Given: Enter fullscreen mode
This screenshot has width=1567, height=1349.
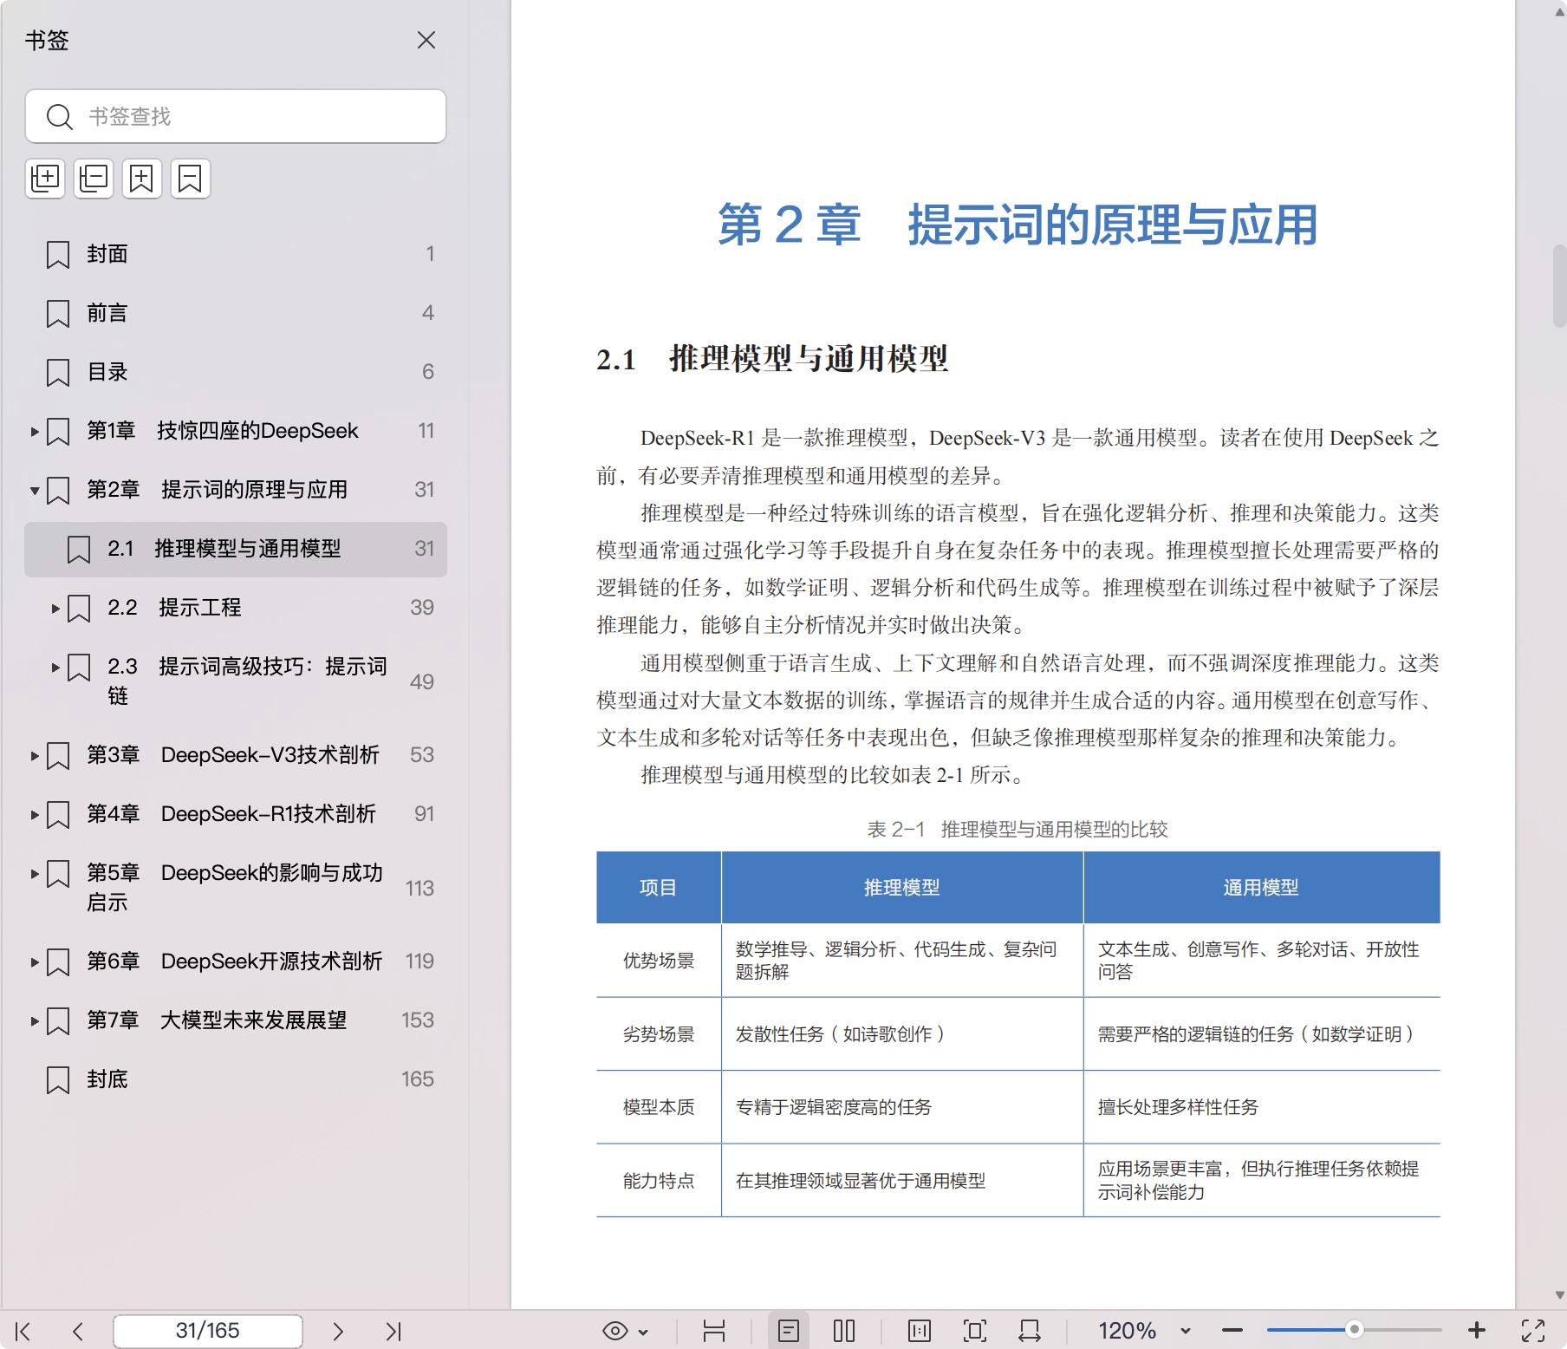Looking at the screenshot, I should (1533, 1331).
